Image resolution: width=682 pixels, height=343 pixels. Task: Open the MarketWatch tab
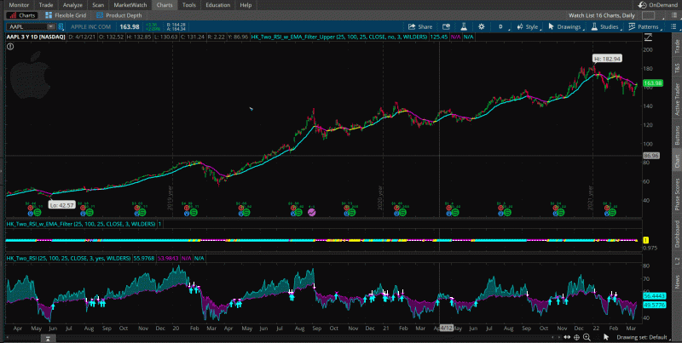pos(130,5)
